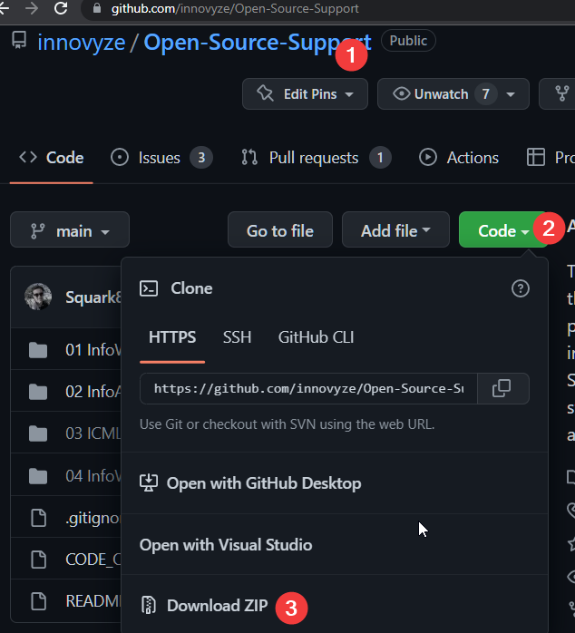This screenshot has width=575, height=633.
Task: Click the table icon on Projects tab
Action: coord(536,158)
